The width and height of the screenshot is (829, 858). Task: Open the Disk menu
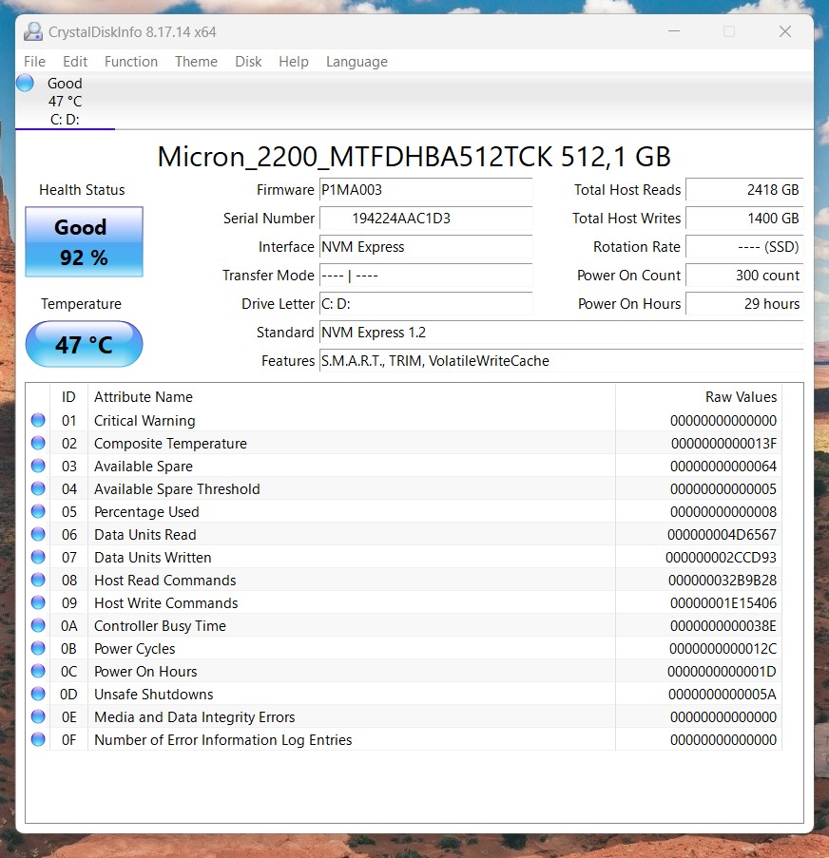(248, 62)
